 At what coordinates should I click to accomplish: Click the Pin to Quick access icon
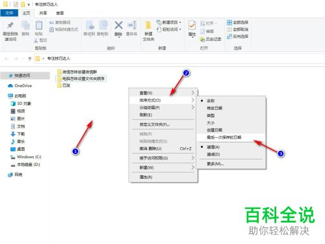10,25
